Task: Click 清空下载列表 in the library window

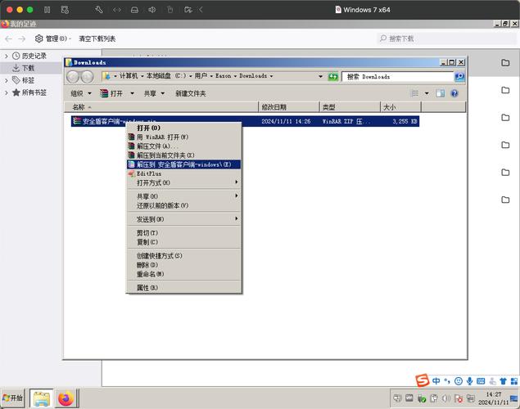Action: pos(97,38)
